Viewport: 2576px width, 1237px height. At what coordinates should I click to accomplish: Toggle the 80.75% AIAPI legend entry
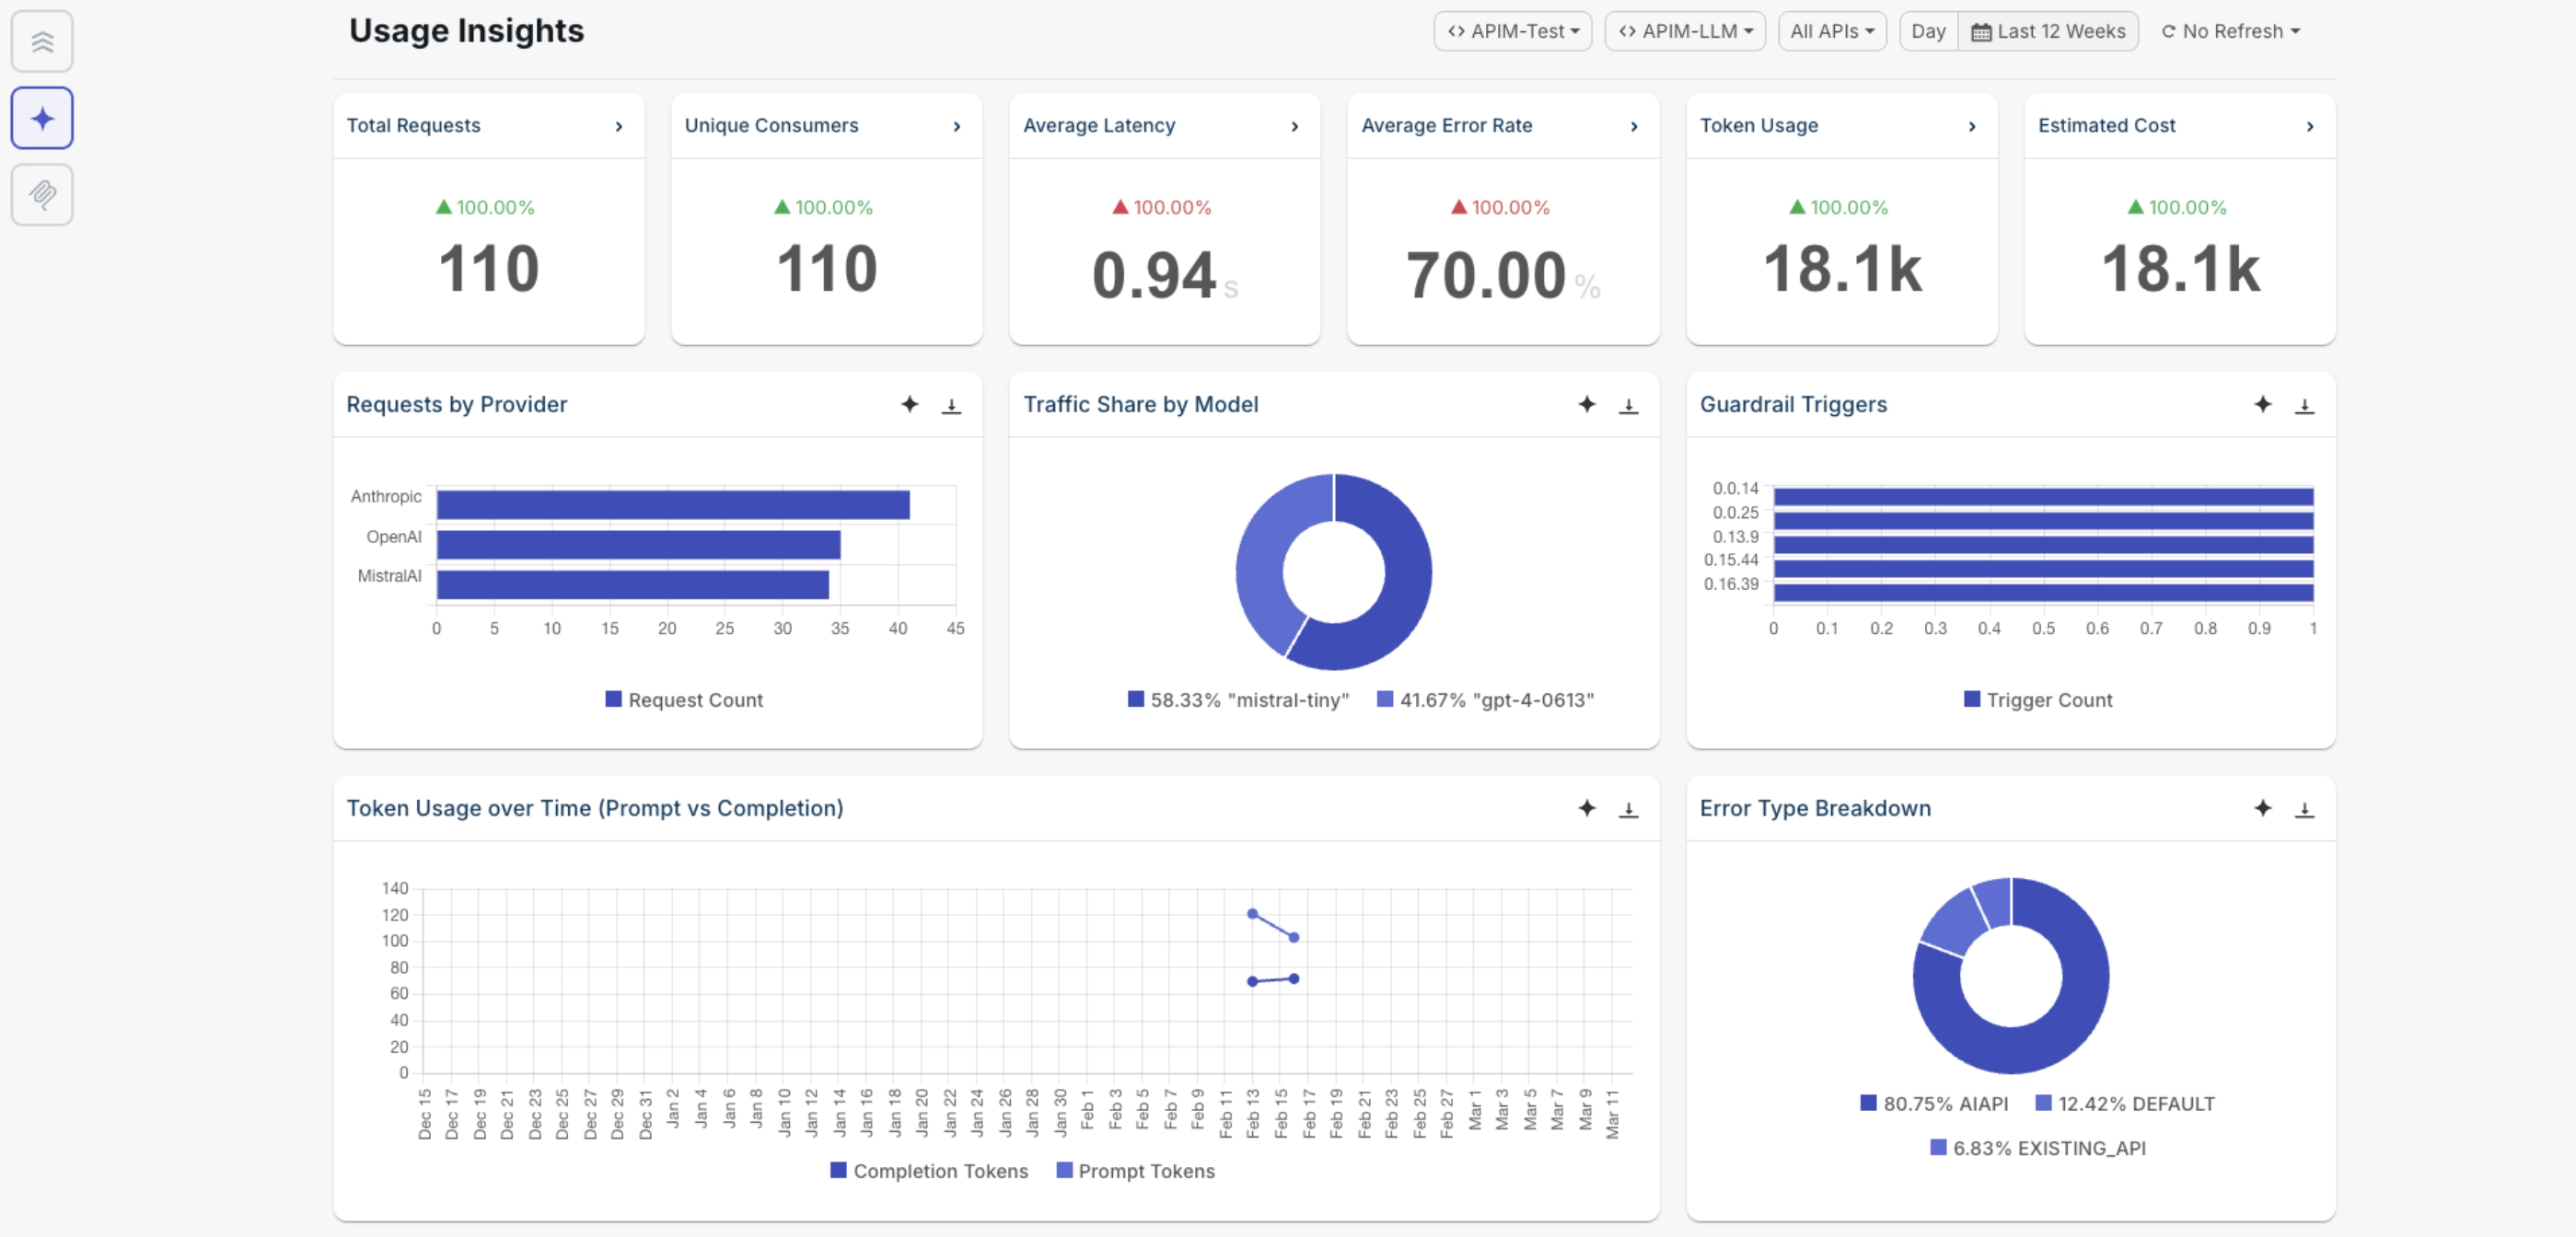coord(1933,1103)
